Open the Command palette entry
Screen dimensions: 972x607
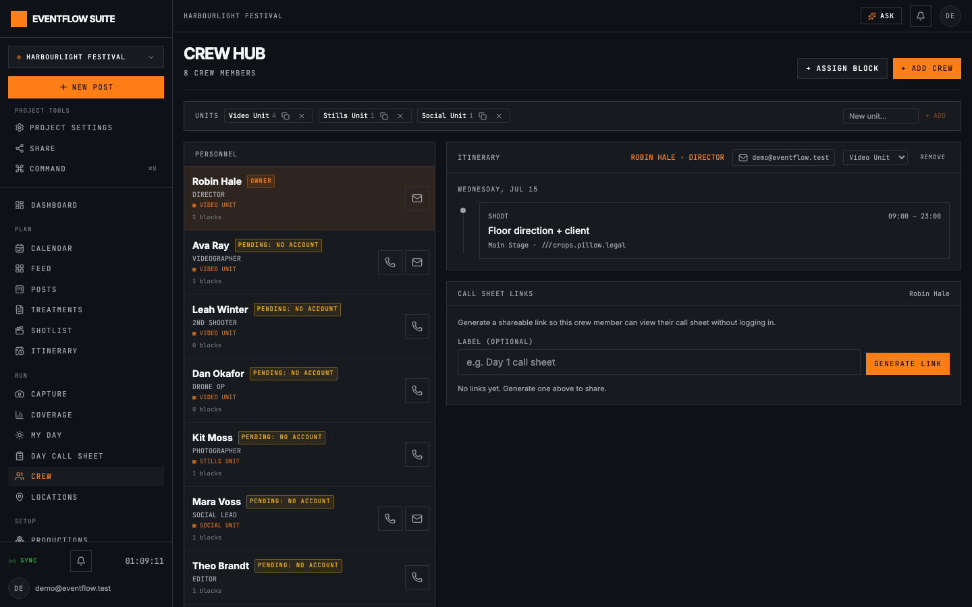click(86, 169)
